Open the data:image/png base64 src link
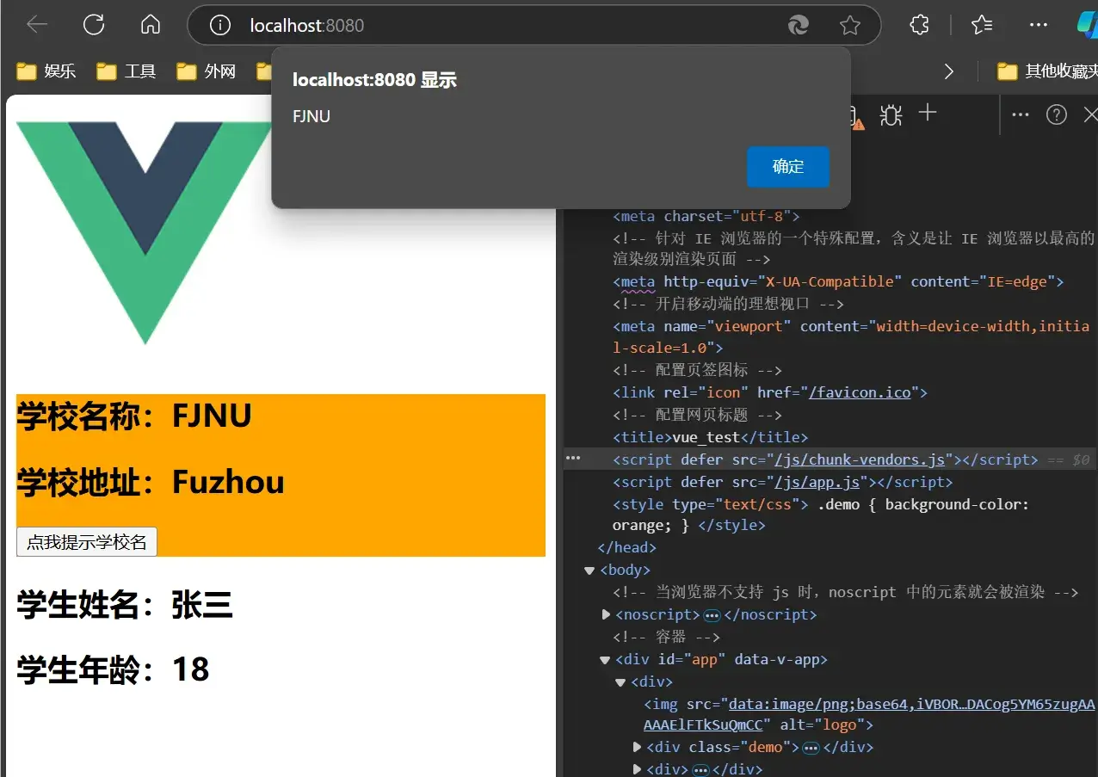The image size is (1098, 777). tap(869, 714)
